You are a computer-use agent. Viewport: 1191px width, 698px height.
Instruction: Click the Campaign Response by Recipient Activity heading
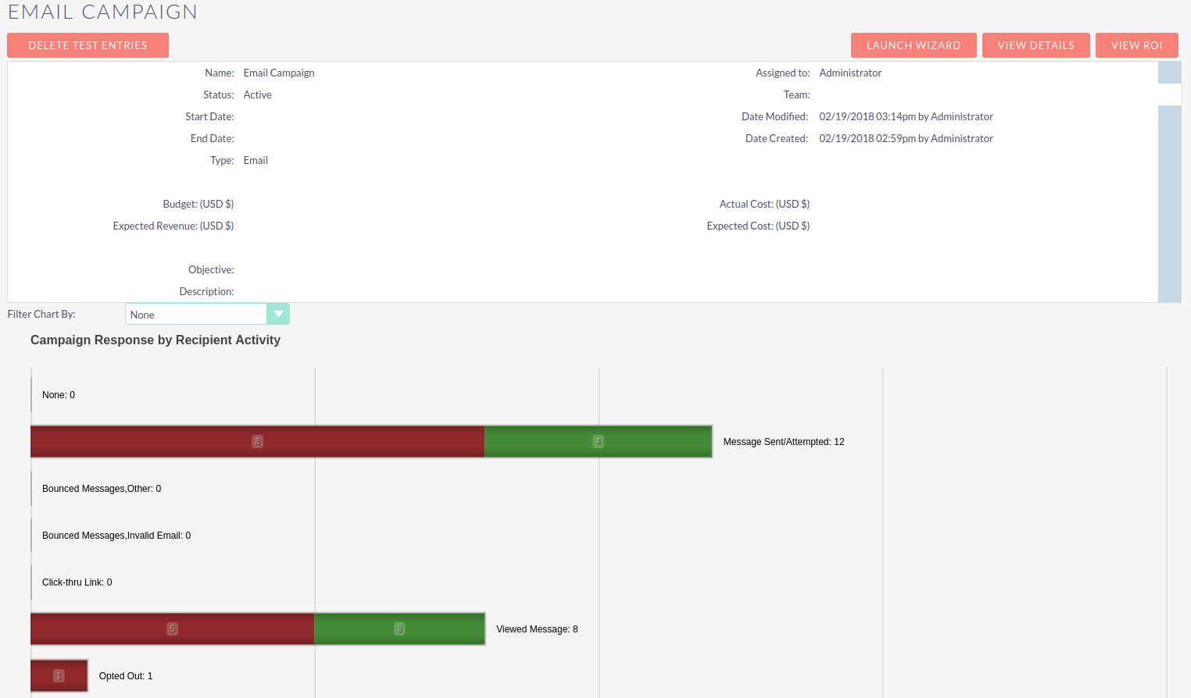click(x=155, y=340)
